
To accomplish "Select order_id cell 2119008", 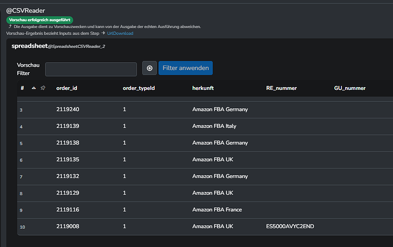I will point(68,227).
